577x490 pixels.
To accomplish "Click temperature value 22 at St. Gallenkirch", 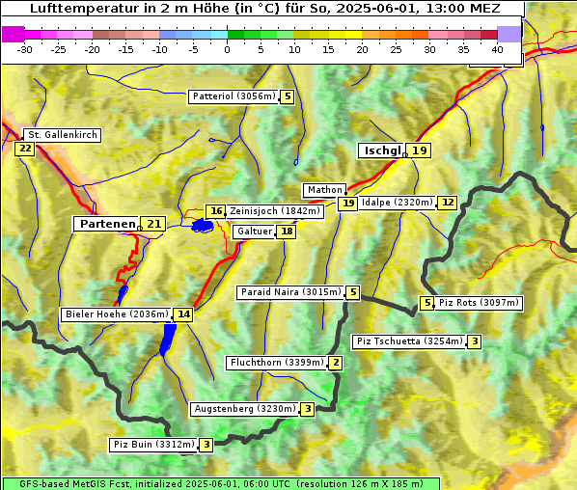I will point(25,149).
